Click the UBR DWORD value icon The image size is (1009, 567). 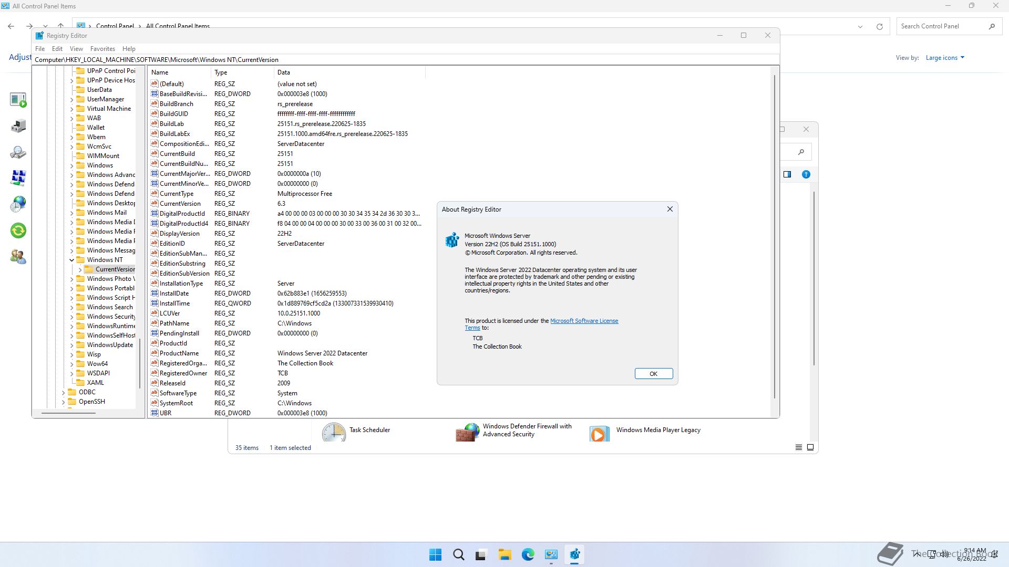155,413
